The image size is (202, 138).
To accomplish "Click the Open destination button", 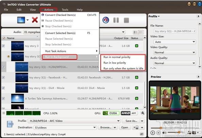I will pos(124,127).
